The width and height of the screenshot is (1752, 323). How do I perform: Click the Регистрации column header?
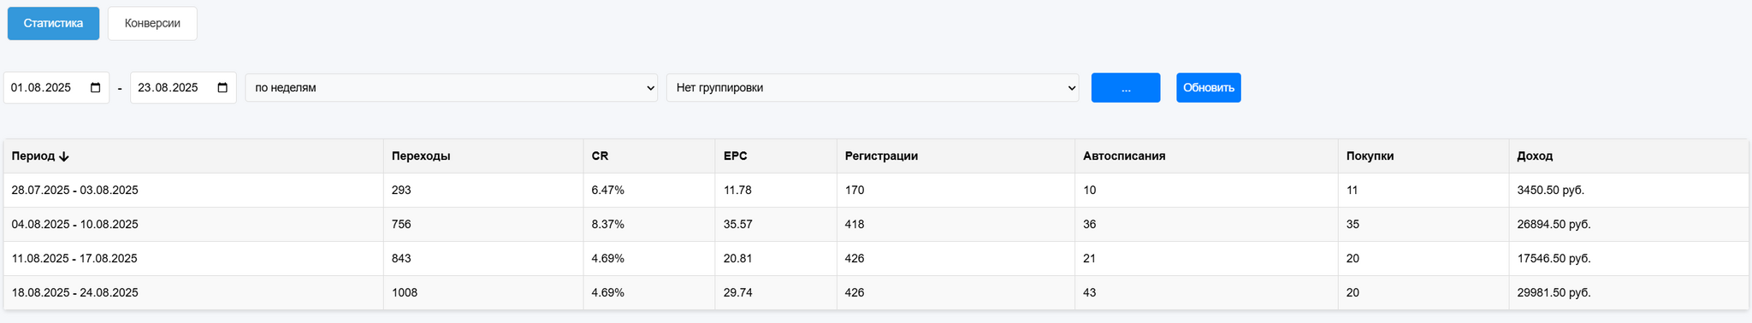point(881,156)
